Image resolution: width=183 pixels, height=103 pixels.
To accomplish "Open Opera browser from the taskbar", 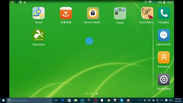I will (95, 100).
